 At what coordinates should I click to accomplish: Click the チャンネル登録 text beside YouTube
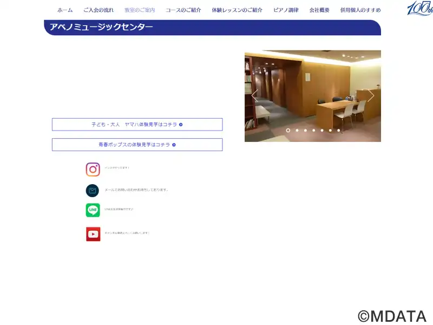[127, 233]
